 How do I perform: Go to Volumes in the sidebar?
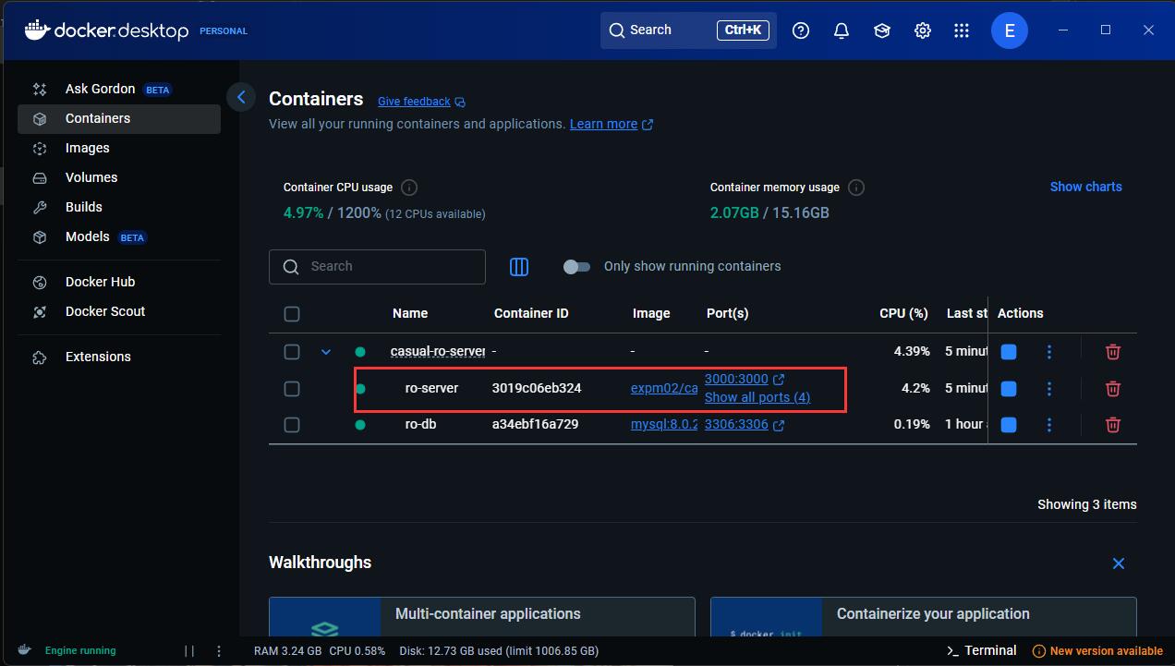pyautogui.click(x=119, y=177)
